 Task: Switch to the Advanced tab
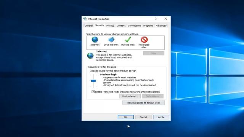pos(161,25)
